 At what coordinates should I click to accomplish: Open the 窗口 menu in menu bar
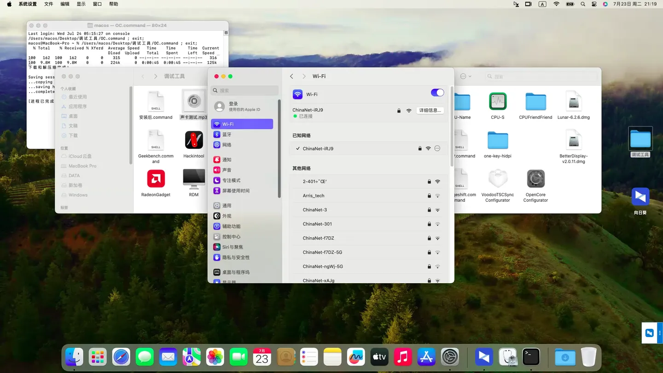[97, 4]
